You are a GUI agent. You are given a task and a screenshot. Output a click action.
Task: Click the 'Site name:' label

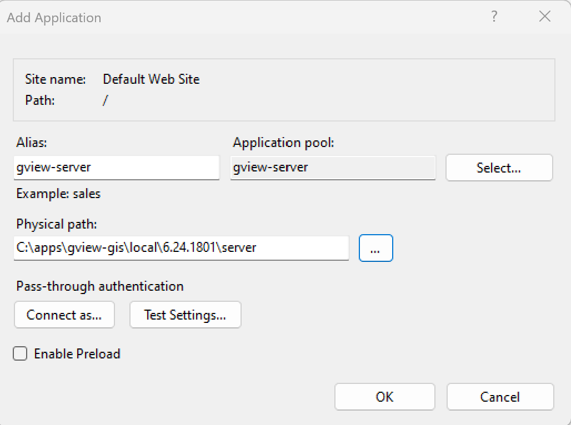tap(56, 79)
